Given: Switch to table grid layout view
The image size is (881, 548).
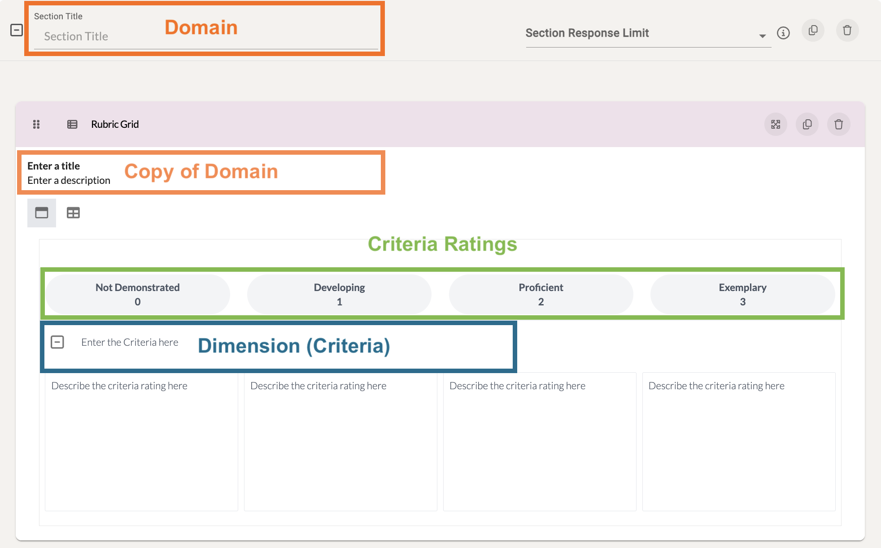Looking at the screenshot, I should tap(73, 213).
